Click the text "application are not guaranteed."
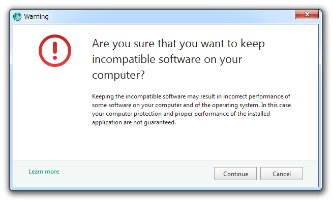 click(x=134, y=122)
